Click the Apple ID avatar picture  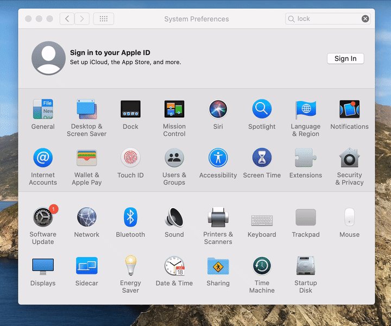point(49,58)
